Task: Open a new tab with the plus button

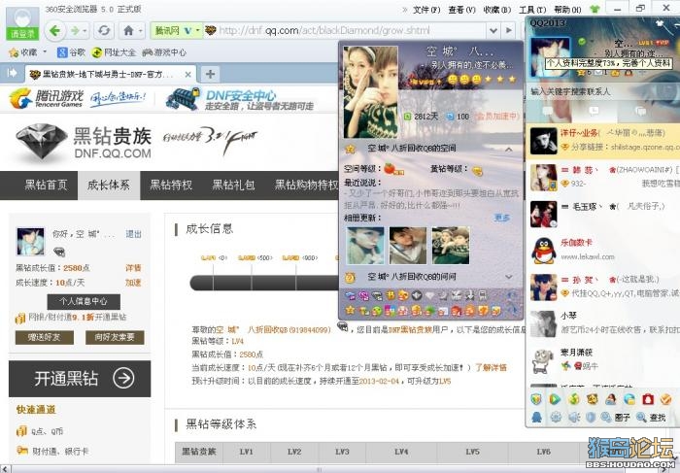Action: pos(210,74)
